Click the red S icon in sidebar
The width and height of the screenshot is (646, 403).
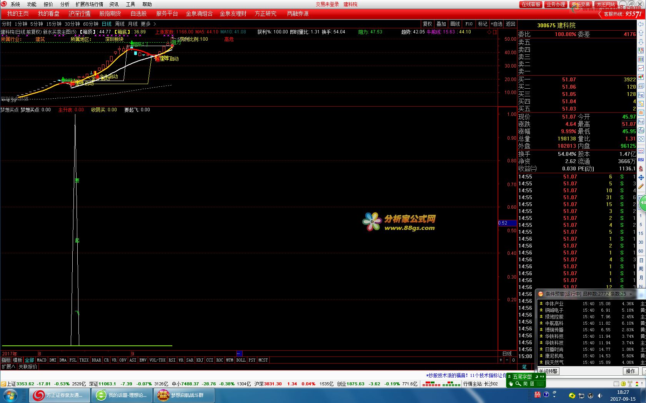(x=641, y=168)
